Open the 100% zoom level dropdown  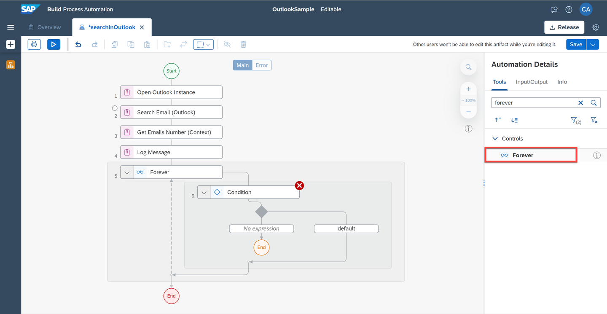click(x=468, y=100)
